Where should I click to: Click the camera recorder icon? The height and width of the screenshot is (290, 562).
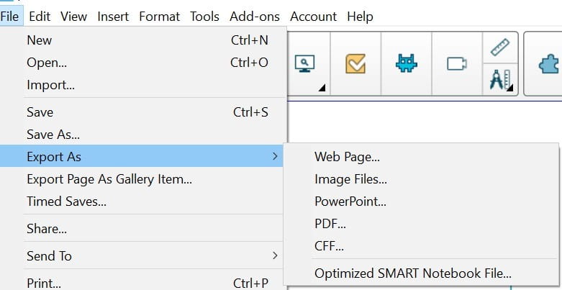[x=457, y=64]
